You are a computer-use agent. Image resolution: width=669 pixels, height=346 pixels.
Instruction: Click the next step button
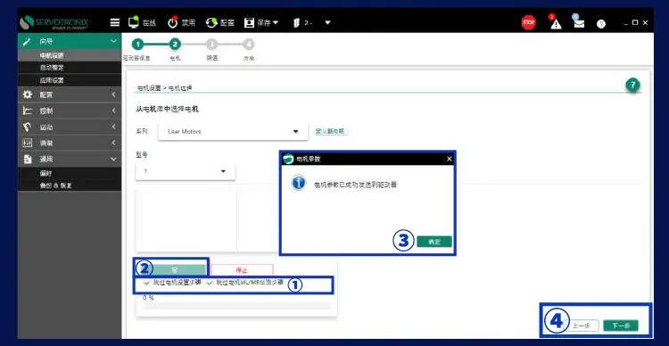(621, 325)
